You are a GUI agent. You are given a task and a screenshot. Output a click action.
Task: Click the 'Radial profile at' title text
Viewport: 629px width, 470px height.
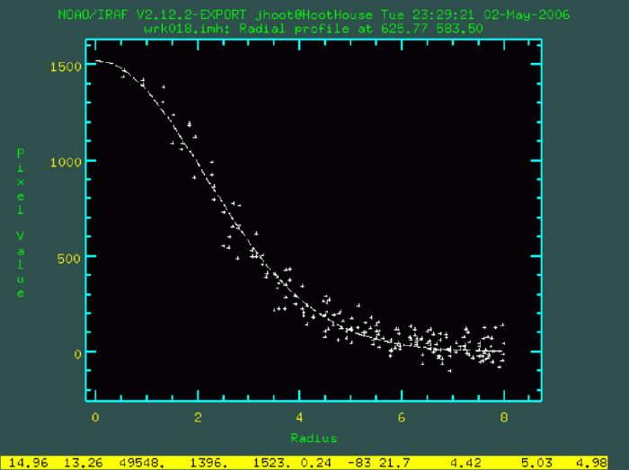[x=306, y=29]
